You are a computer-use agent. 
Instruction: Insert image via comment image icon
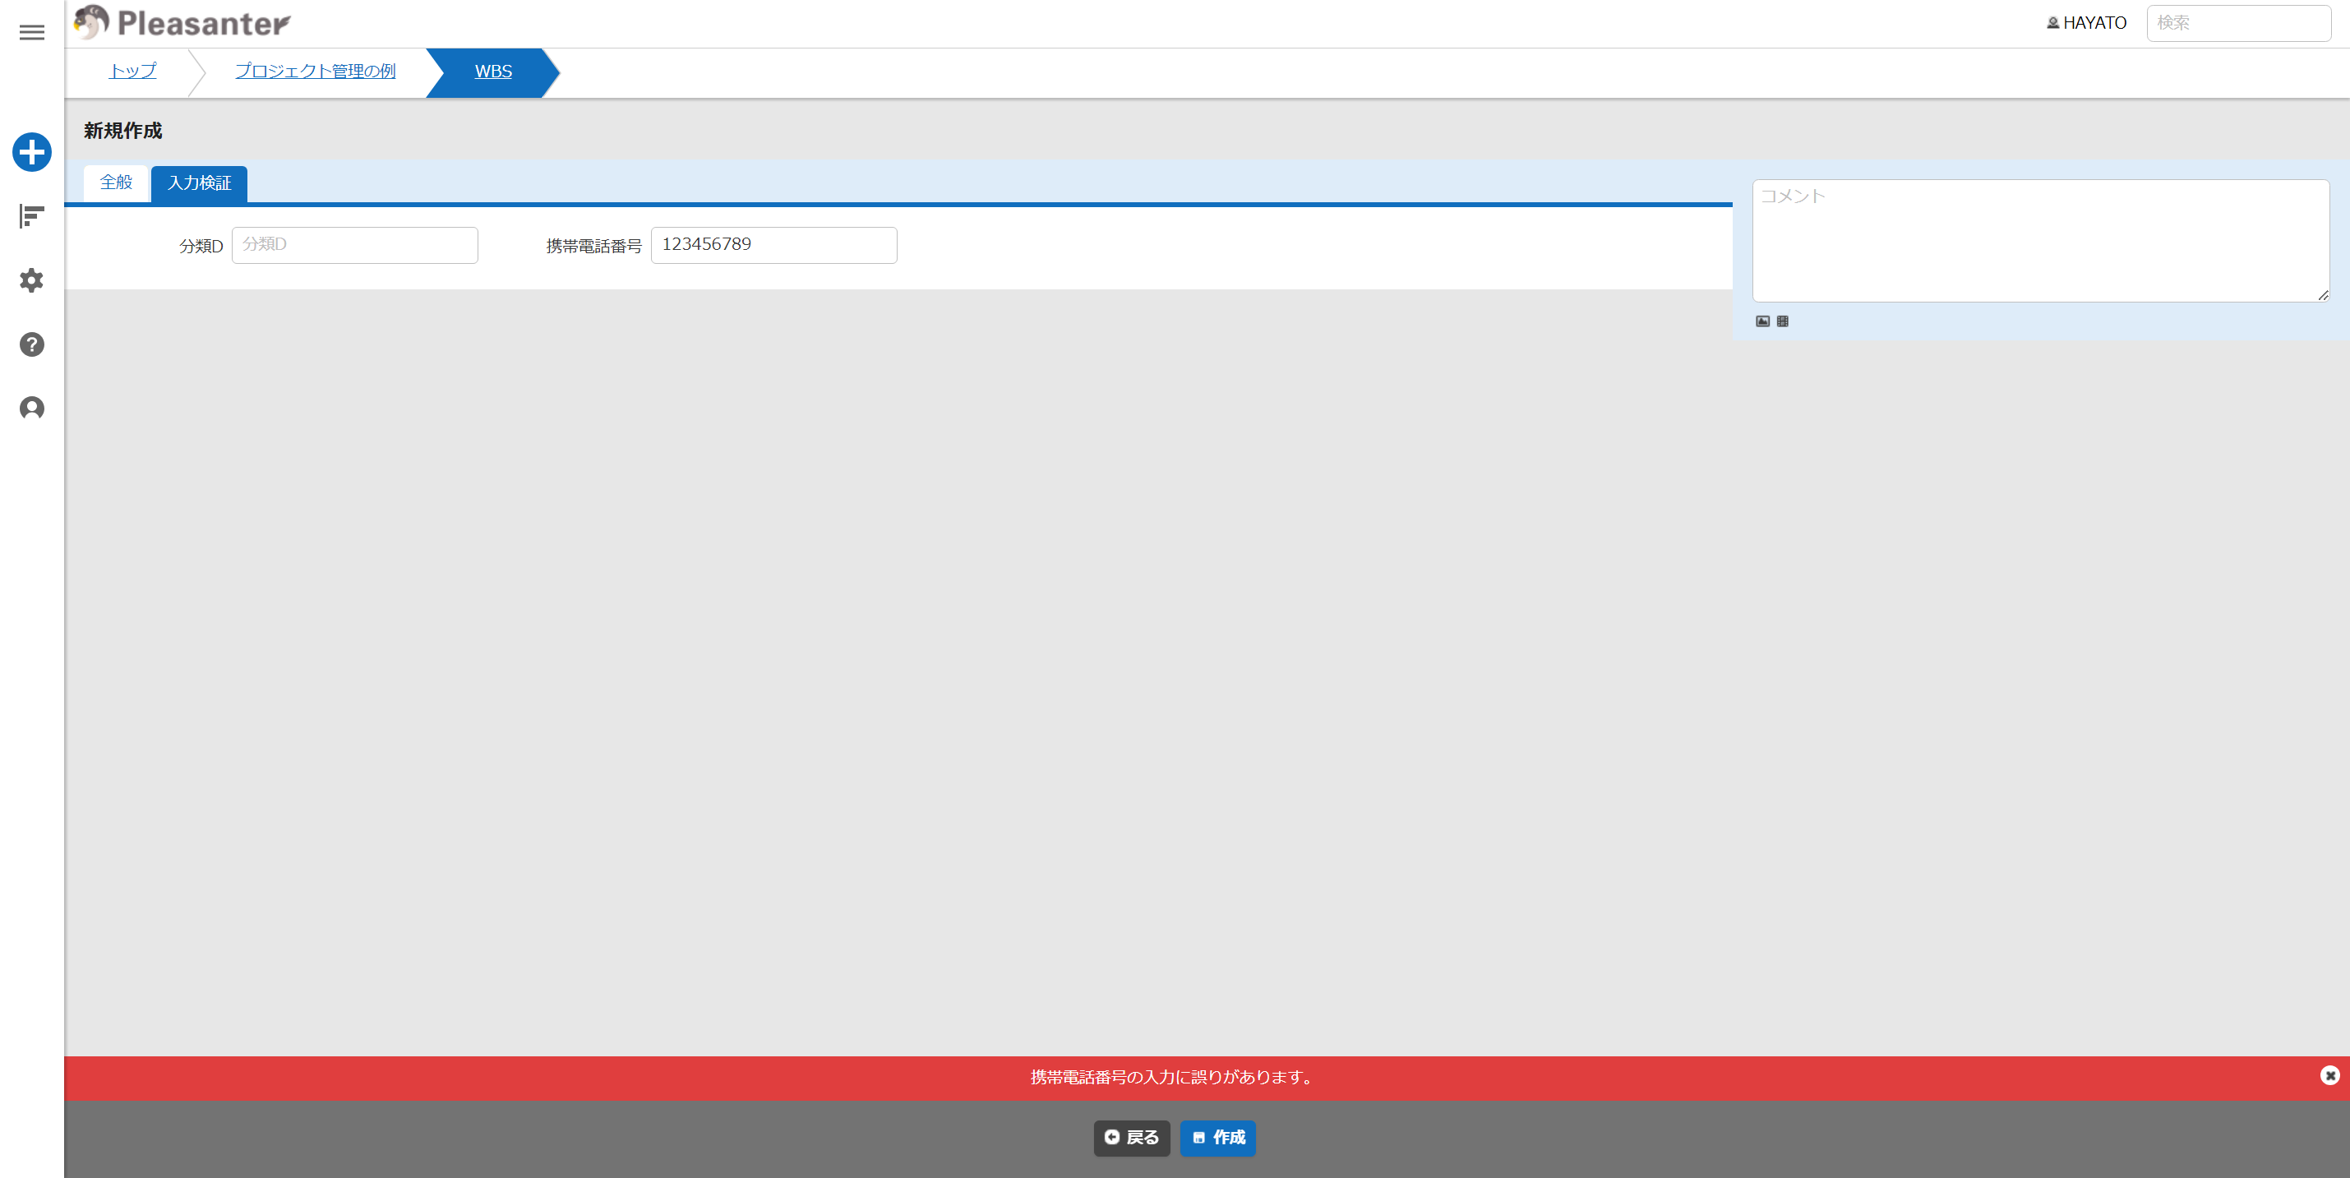click(x=1762, y=321)
